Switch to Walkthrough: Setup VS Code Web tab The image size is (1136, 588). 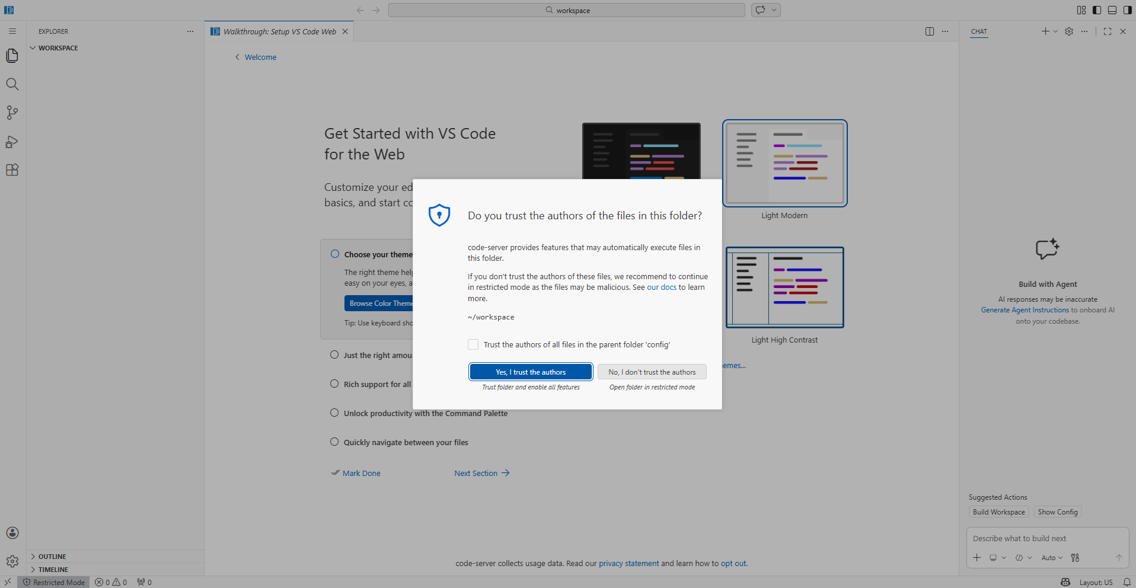[279, 31]
